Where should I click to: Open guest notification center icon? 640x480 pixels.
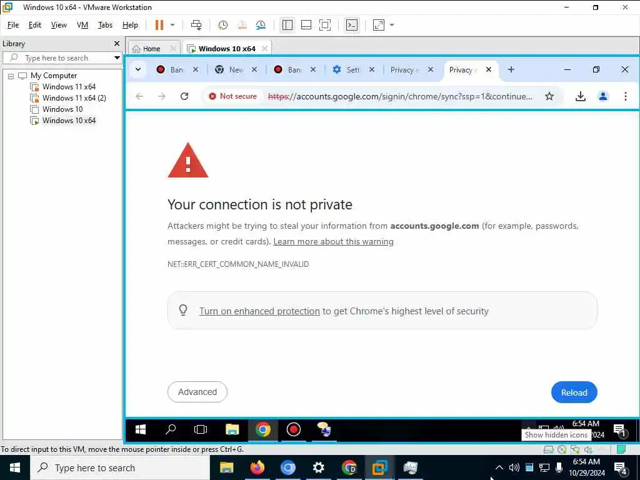coord(620,430)
